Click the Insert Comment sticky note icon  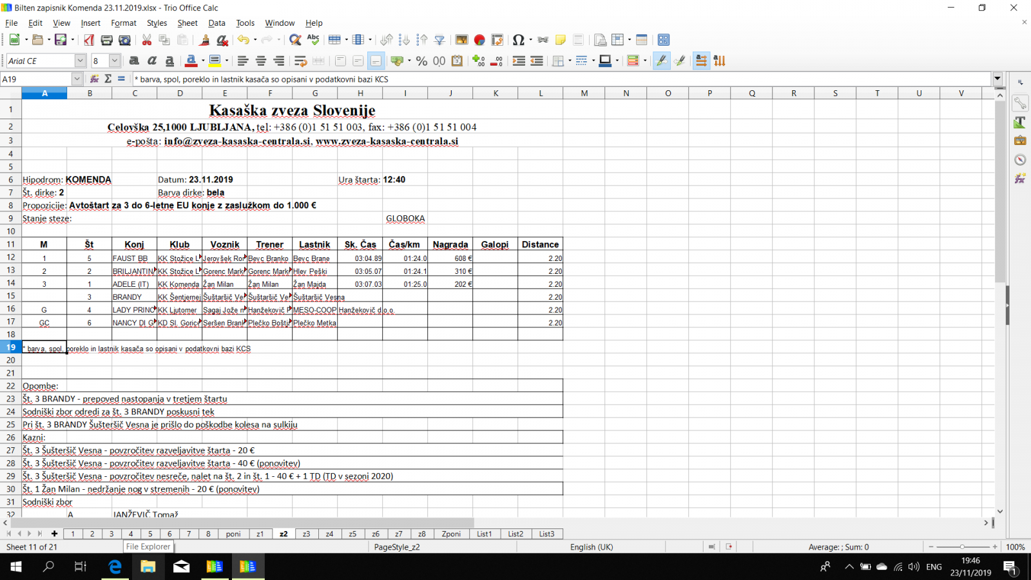[561, 40]
